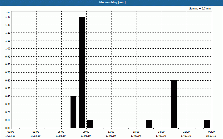This screenshot has width=223, height=139.
Task: Select the 0,40 y-axis value
Action: coord(8,96)
